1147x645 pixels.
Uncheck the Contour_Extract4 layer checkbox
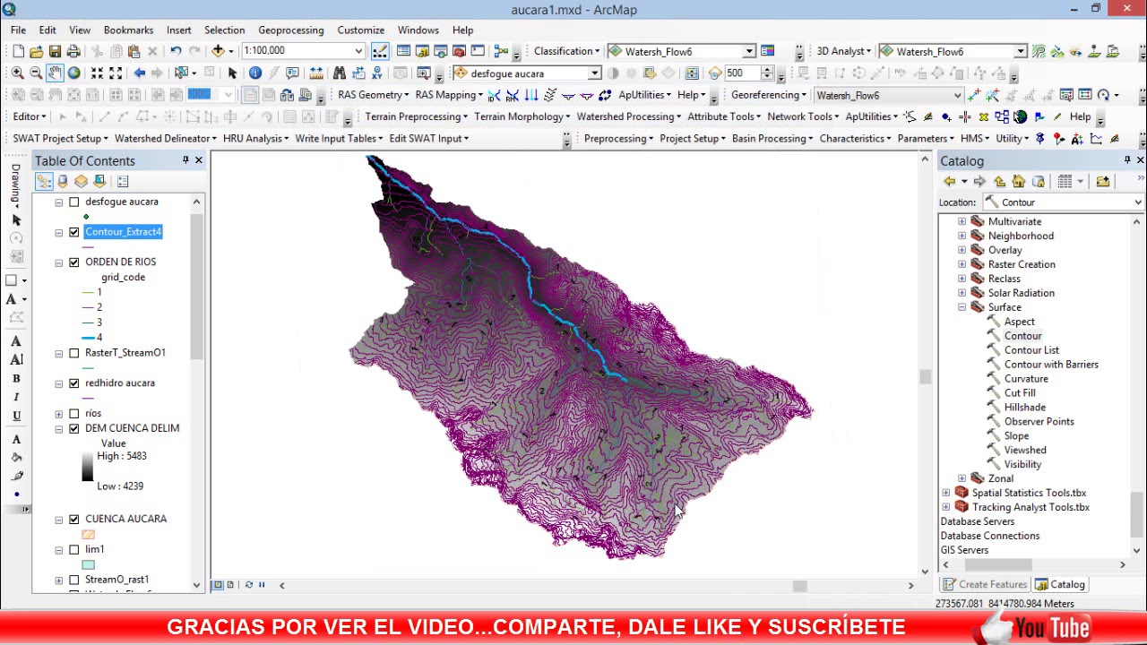pyautogui.click(x=74, y=232)
